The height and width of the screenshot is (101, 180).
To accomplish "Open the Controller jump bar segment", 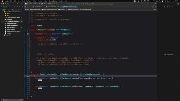I will pos(62,9).
